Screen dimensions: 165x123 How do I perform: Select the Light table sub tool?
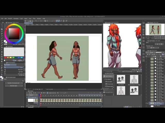click(x=14, y=72)
